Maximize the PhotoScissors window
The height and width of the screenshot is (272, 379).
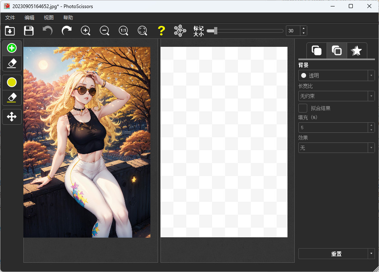pos(351,6)
